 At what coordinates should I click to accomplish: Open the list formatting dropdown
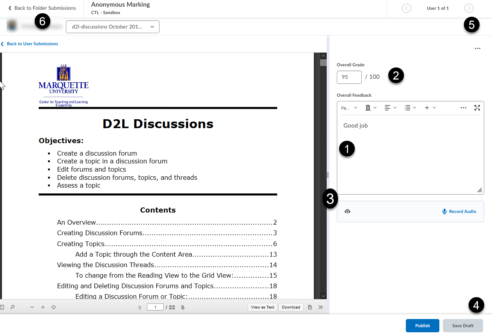pyautogui.click(x=410, y=108)
